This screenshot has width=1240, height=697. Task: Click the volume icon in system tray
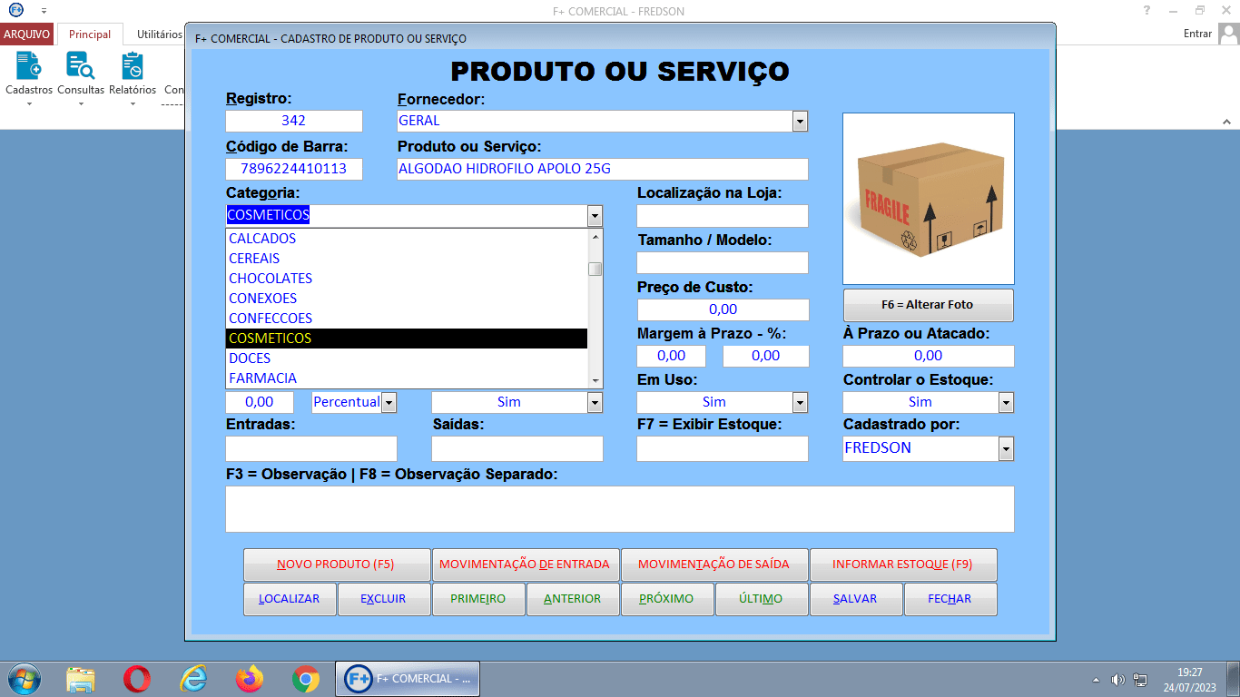(1118, 680)
